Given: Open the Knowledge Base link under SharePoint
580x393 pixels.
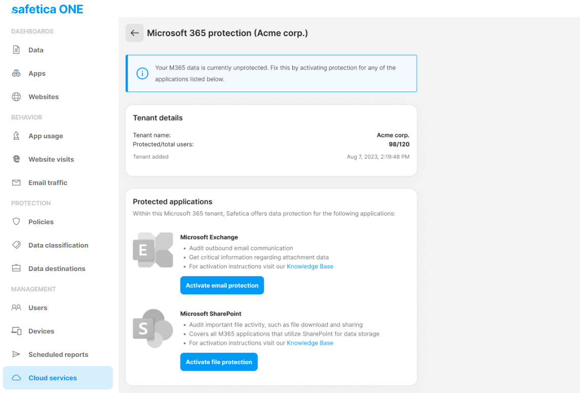Looking at the screenshot, I should (x=310, y=343).
